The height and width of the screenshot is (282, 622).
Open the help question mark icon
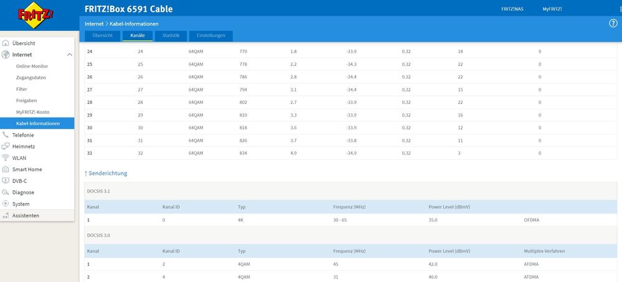[613, 24]
